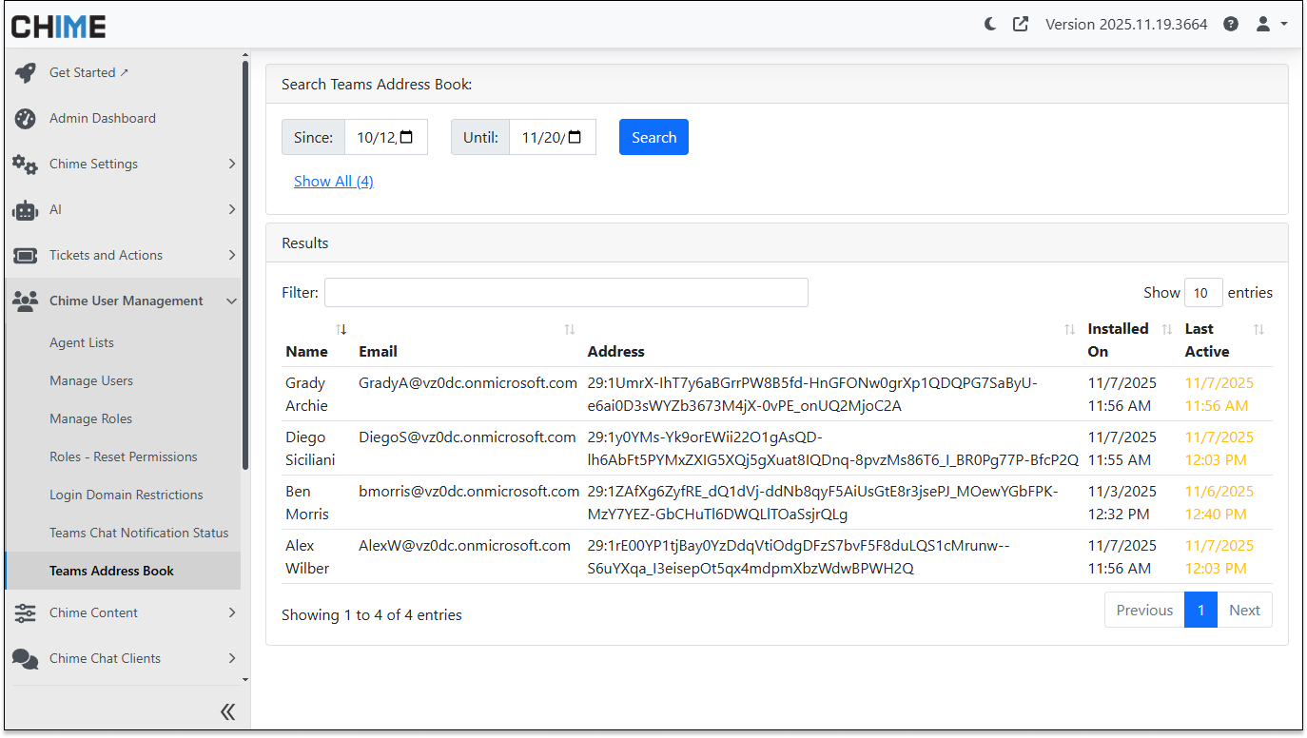
Task: Select Teams Chat Notification Status
Action: coord(139,534)
